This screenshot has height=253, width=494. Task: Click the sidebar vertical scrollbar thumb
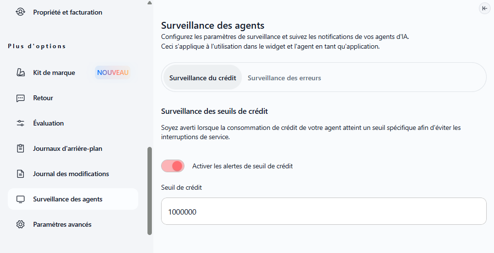(149, 191)
